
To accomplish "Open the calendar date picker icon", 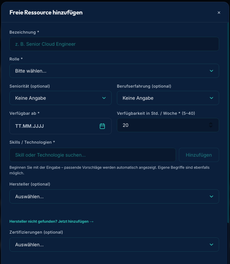I will pyautogui.click(x=102, y=126).
